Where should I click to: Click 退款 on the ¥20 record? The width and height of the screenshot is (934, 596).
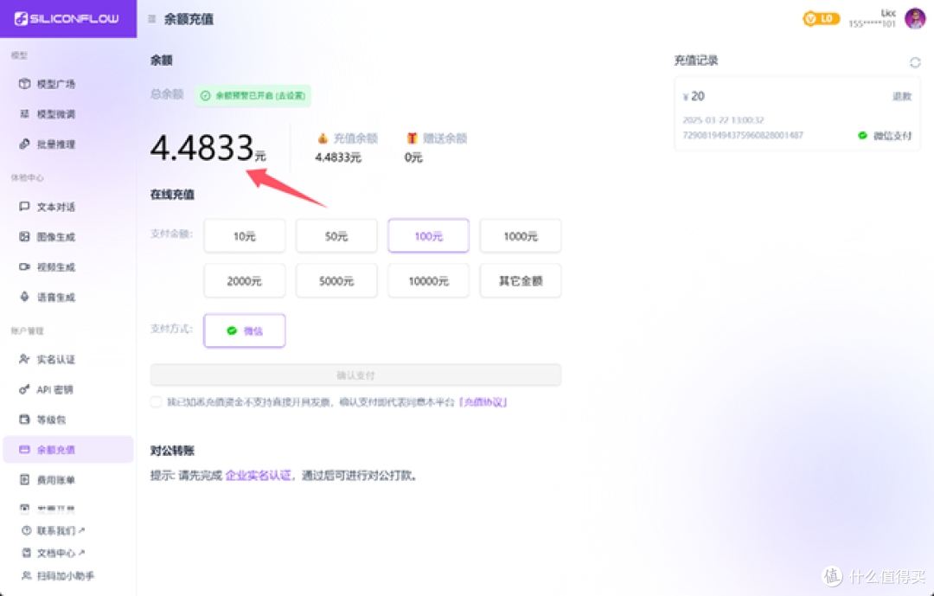901,96
